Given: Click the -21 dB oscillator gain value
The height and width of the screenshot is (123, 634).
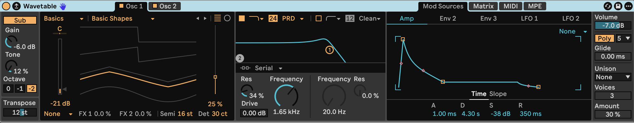Looking at the screenshot, I should click(x=60, y=103).
